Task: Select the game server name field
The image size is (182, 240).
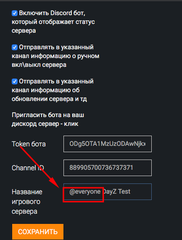Action: (107, 192)
